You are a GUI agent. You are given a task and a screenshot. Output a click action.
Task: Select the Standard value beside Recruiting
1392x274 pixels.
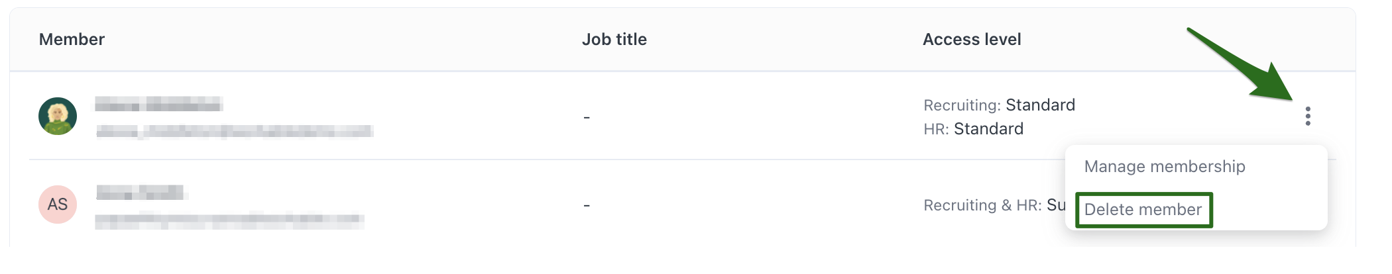(x=1040, y=105)
